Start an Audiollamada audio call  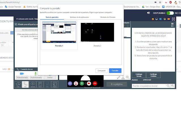tap(36, 77)
